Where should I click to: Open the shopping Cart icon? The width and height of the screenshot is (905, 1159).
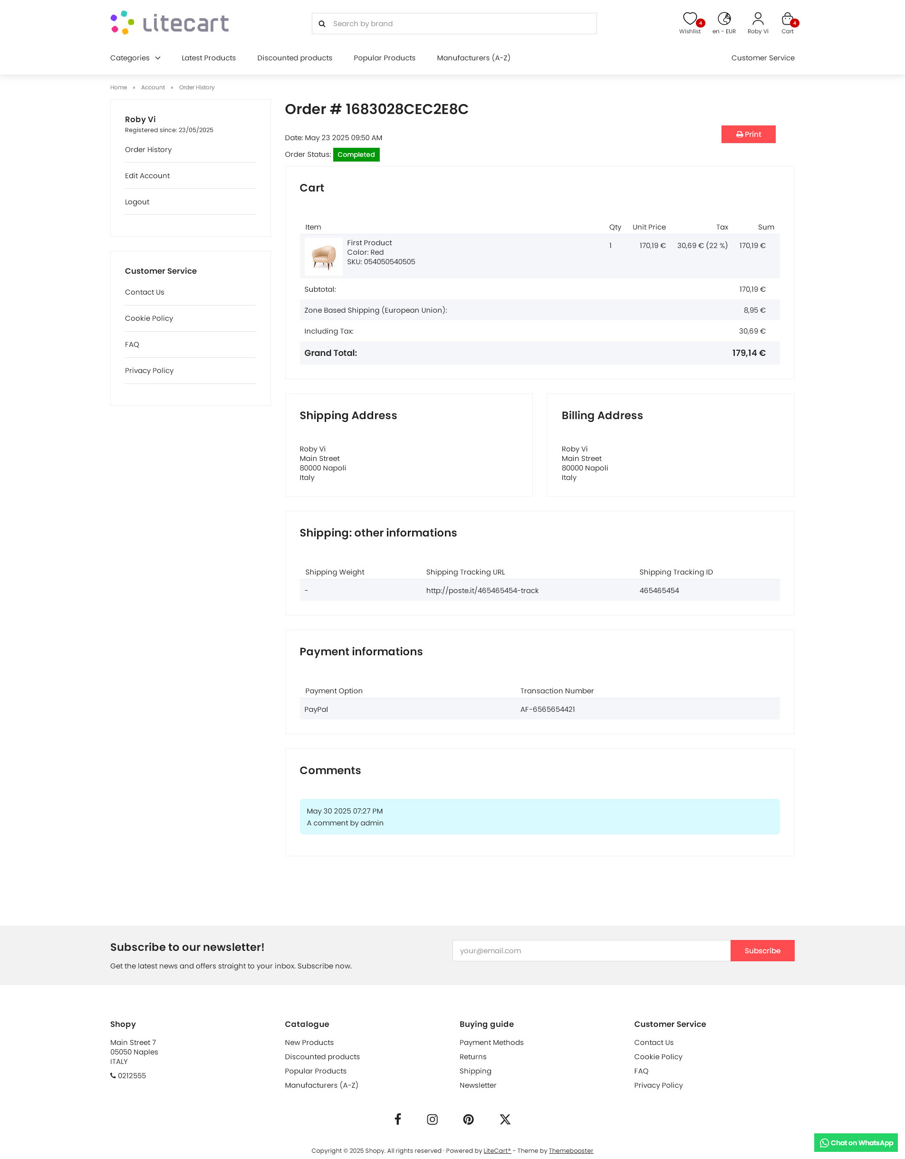[787, 19]
